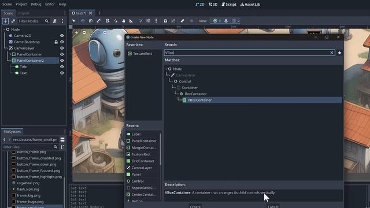Open the Debug menu
The width and height of the screenshot is (370, 208).
pos(36,4)
